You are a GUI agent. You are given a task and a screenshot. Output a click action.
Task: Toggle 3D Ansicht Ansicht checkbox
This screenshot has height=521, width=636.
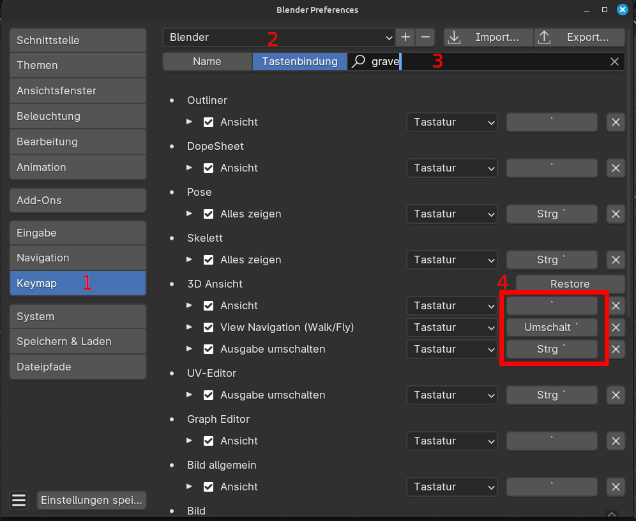tap(208, 306)
